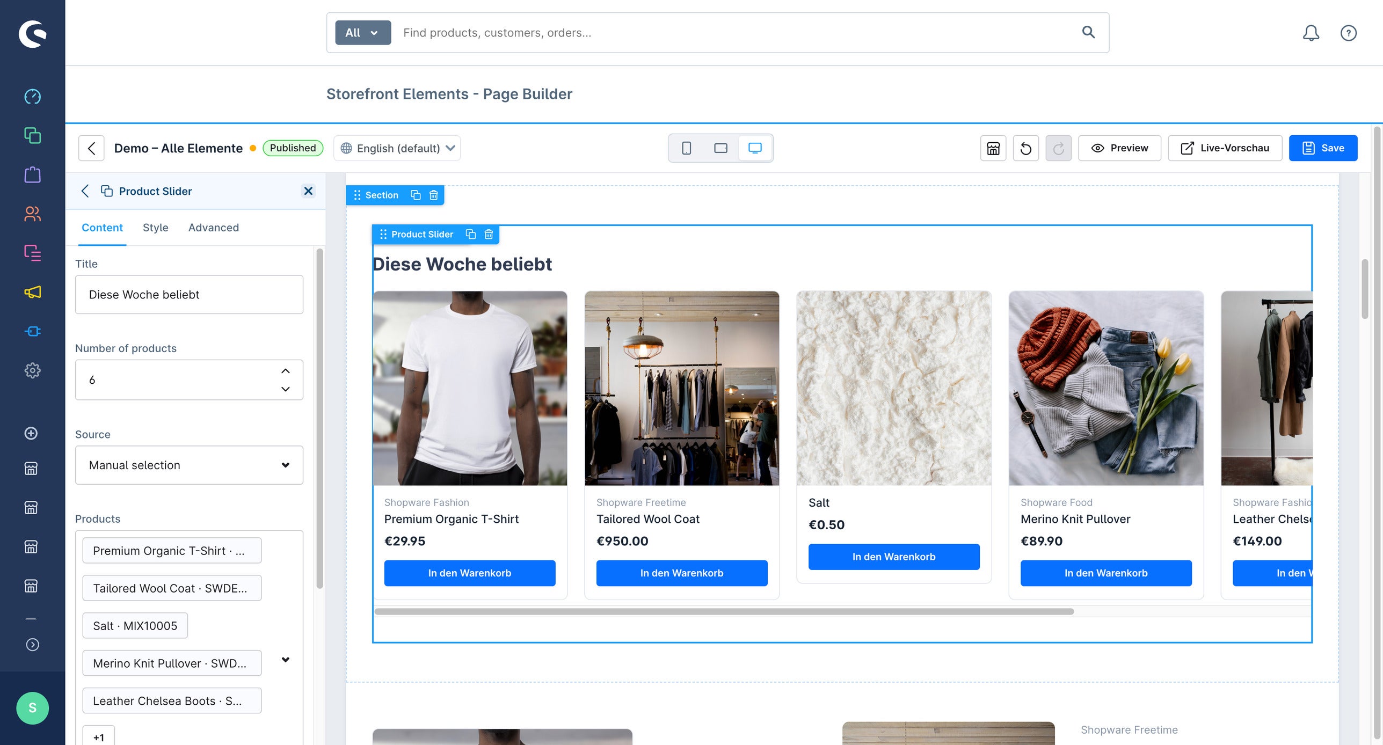The width and height of the screenshot is (1383, 745).
Task: Open the Source dropdown
Action: click(x=189, y=465)
